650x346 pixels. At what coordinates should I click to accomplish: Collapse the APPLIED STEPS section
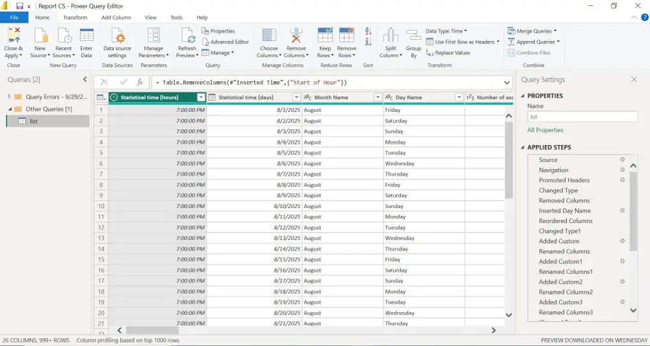pyautogui.click(x=523, y=147)
